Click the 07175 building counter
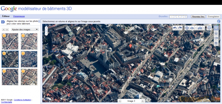The image size is (222, 104). (x=178, y=17)
